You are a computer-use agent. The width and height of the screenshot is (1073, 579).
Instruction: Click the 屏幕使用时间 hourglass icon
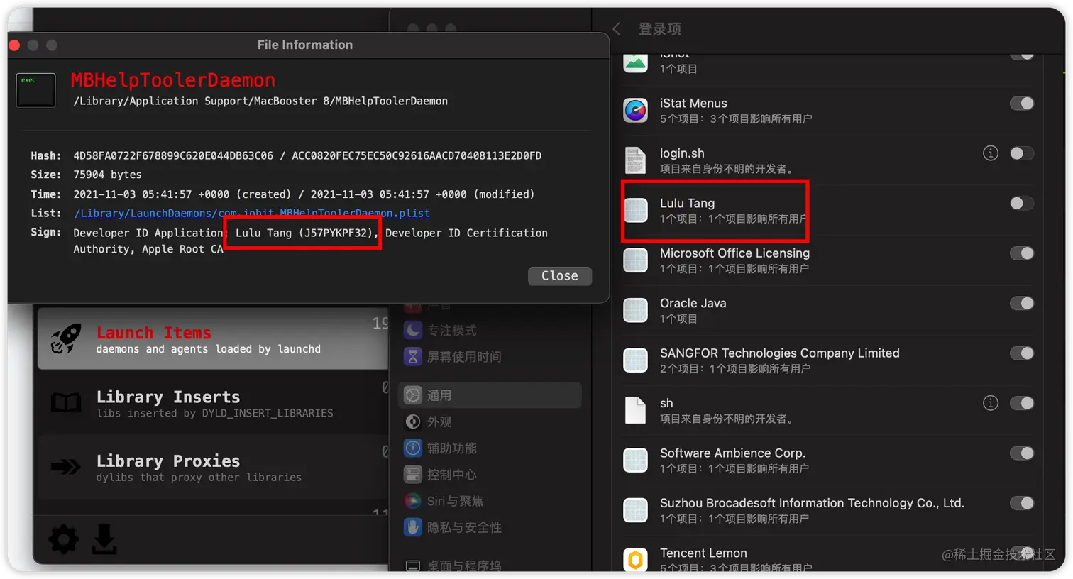(413, 356)
